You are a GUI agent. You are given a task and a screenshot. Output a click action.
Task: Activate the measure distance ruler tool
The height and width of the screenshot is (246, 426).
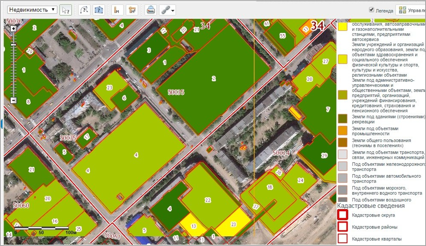(117, 10)
